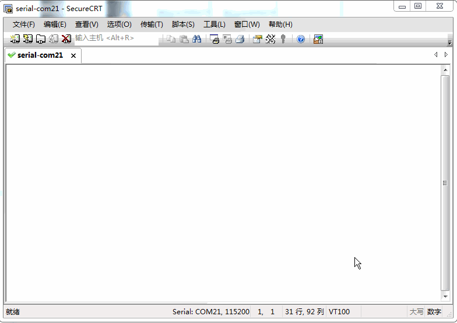Click the SecureCRT title bar app icon
Screen dimensions: 457x323
[8, 9]
